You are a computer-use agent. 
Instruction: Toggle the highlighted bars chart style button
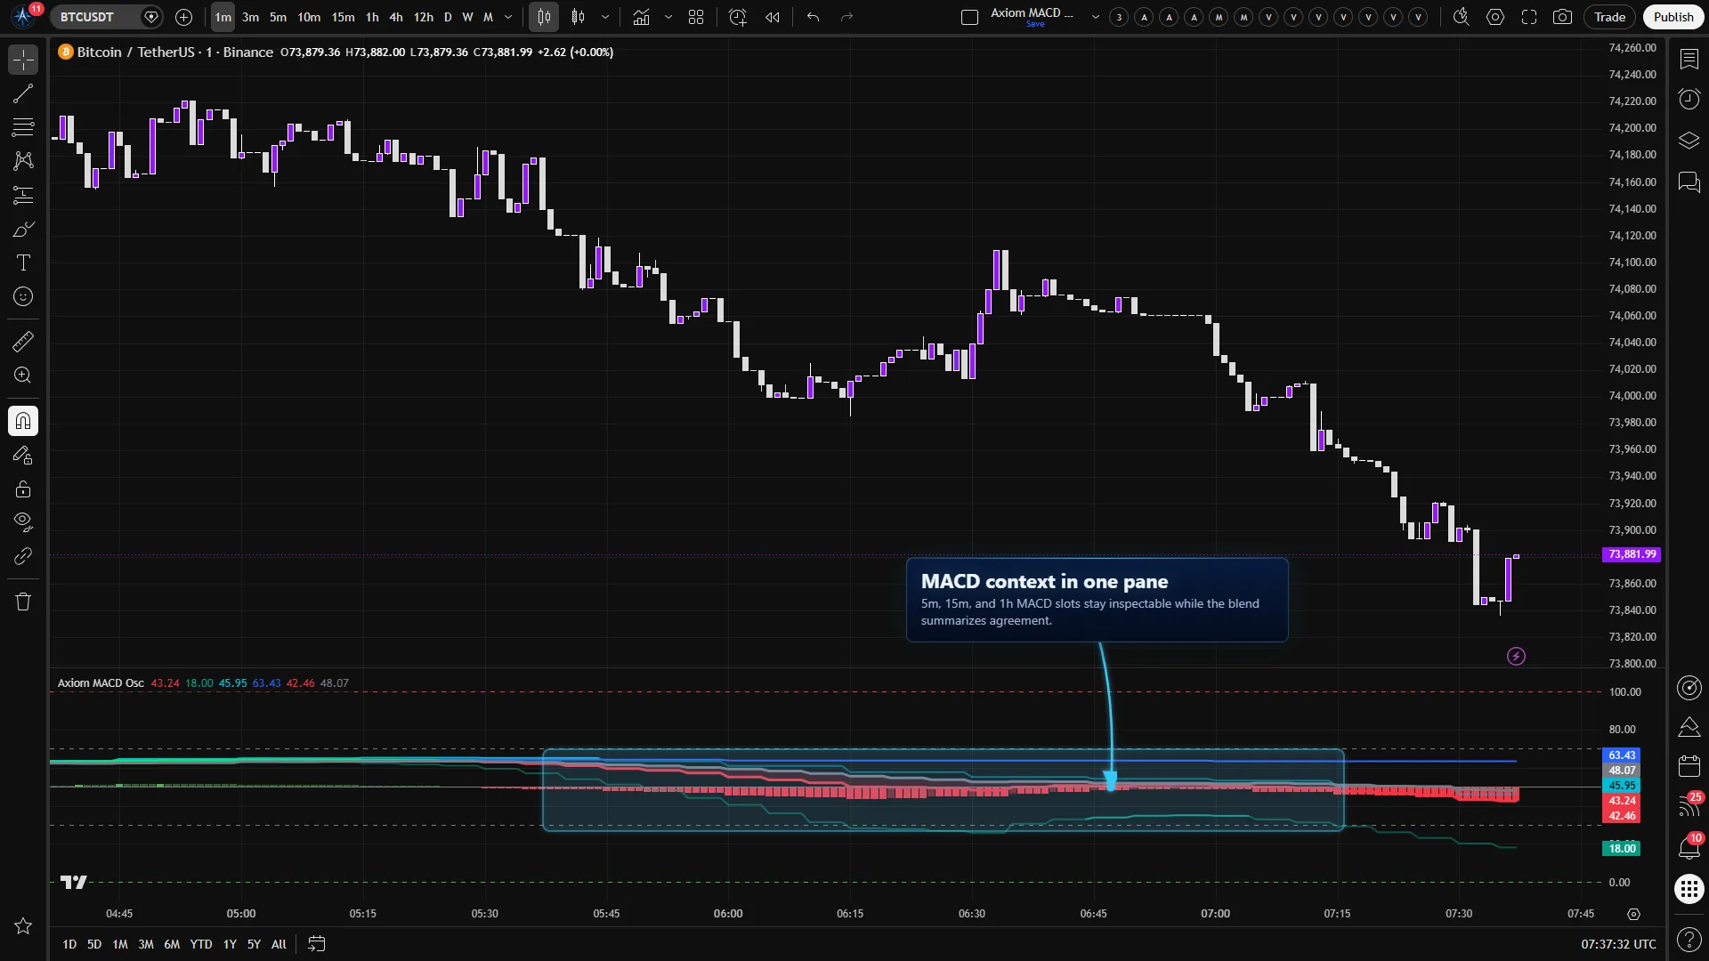(x=544, y=17)
